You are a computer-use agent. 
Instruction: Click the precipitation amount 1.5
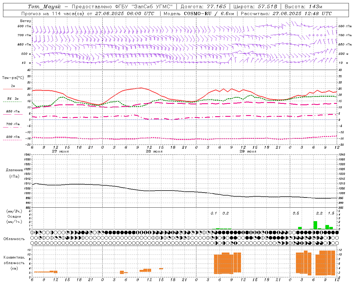coord(331,213)
